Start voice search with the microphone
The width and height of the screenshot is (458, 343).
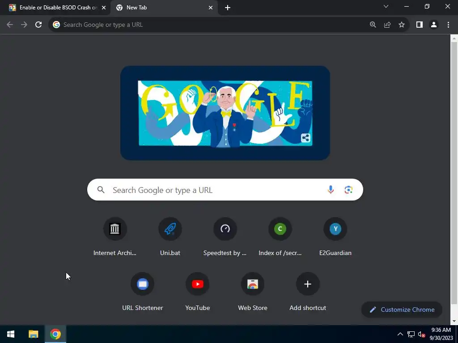[331, 189]
